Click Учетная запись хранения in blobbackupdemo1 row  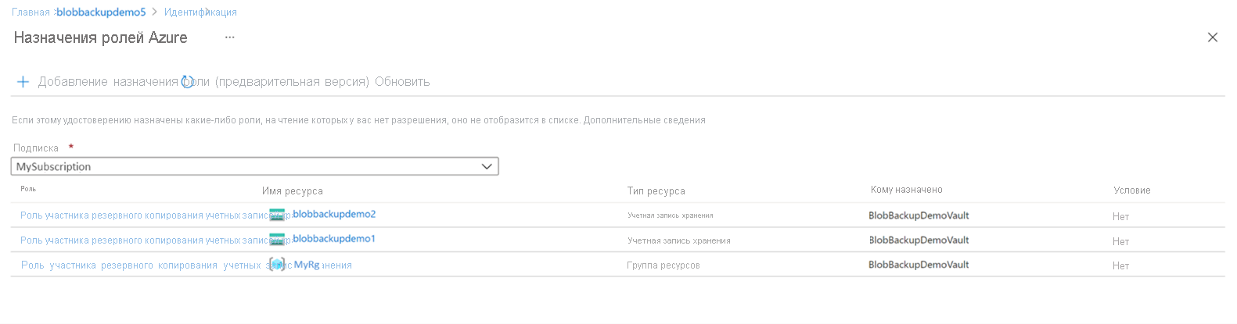click(679, 240)
